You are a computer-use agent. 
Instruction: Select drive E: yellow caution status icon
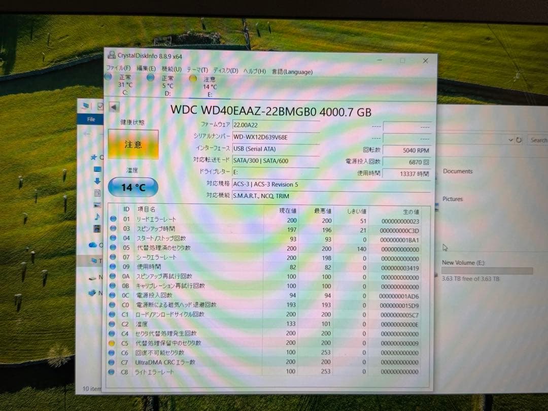pos(193,79)
